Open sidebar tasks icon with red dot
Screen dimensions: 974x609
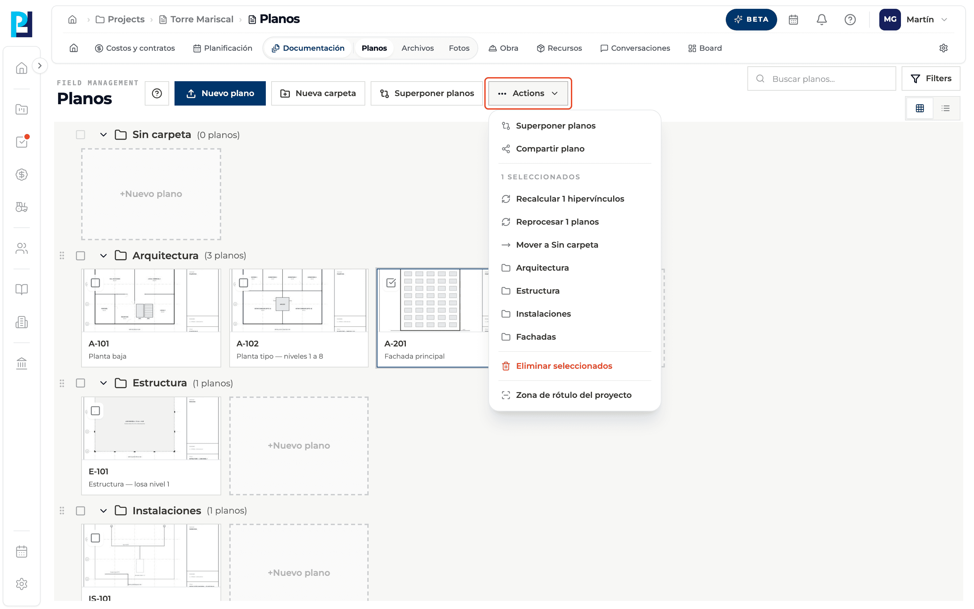click(x=22, y=142)
